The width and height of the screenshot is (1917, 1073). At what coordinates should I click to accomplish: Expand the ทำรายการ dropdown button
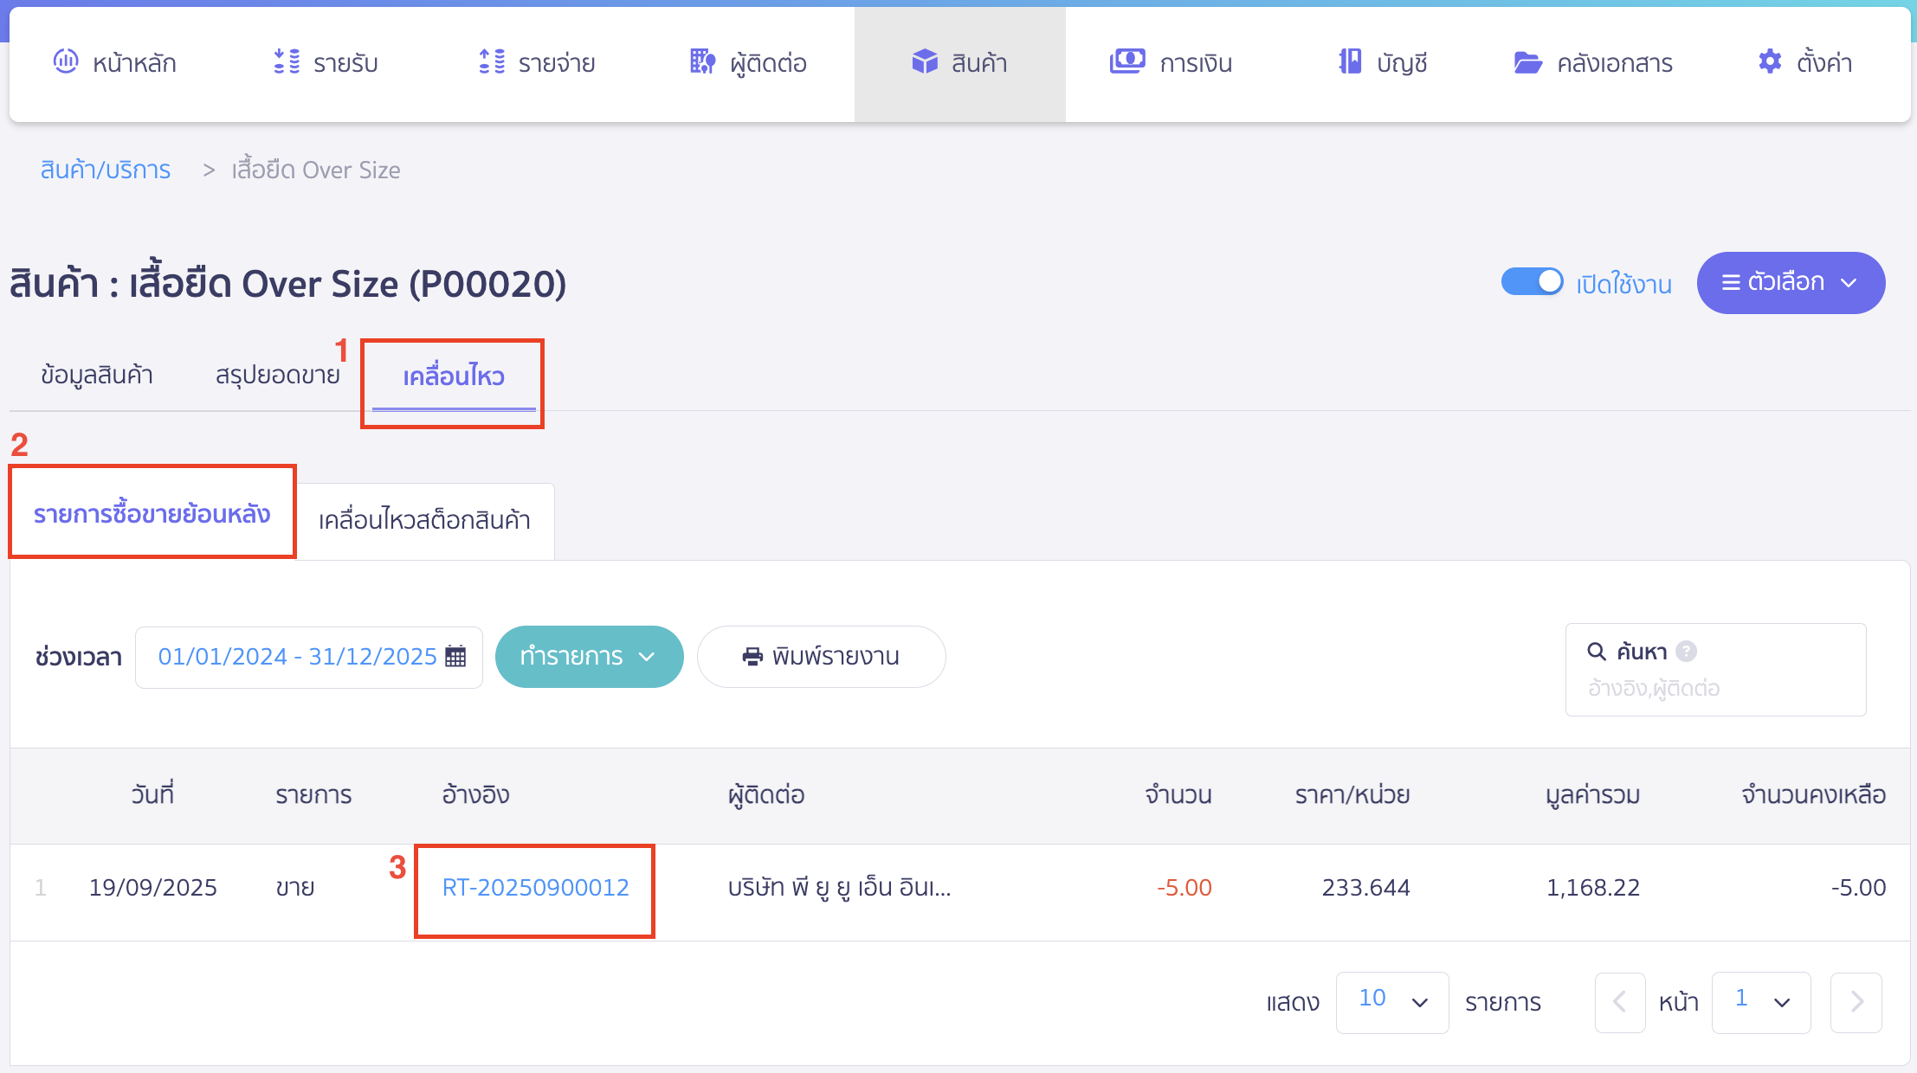pyautogui.click(x=589, y=657)
